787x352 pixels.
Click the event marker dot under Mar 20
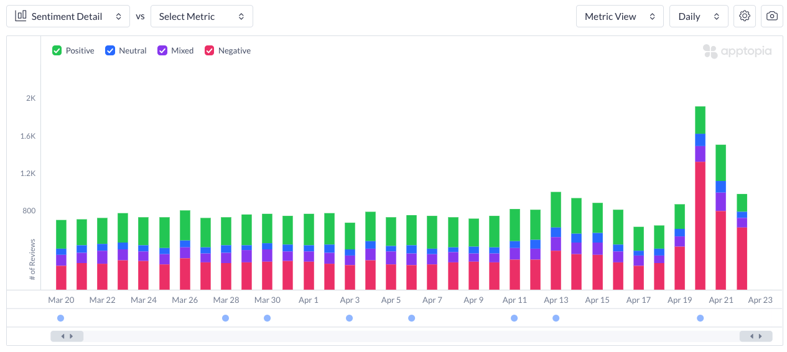point(60,318)
